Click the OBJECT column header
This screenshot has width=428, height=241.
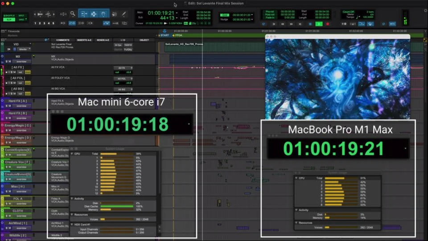(x=144, y=40)
